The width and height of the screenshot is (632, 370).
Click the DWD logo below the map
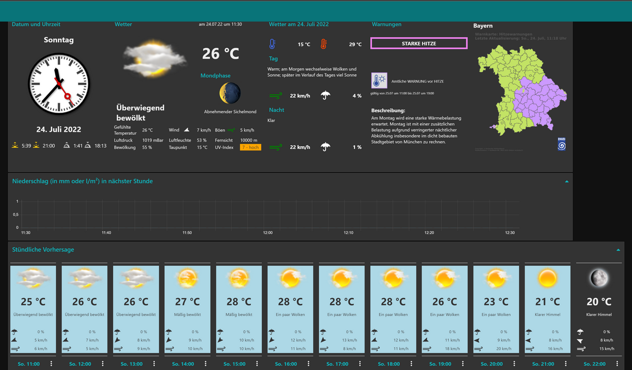click(561, 144)
